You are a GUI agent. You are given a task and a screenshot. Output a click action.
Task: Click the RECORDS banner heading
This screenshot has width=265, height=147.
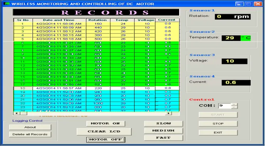[x=96, y=12]
